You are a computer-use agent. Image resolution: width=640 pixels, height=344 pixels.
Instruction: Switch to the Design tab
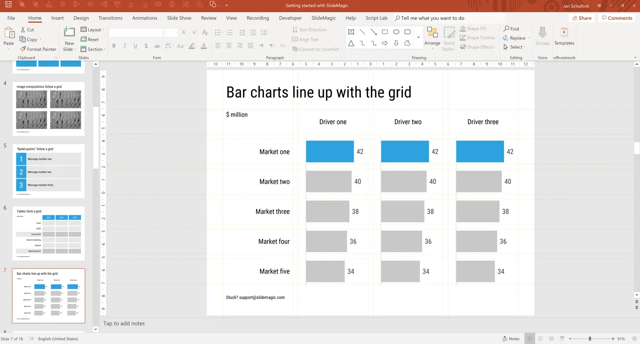[x=81, y=18]
